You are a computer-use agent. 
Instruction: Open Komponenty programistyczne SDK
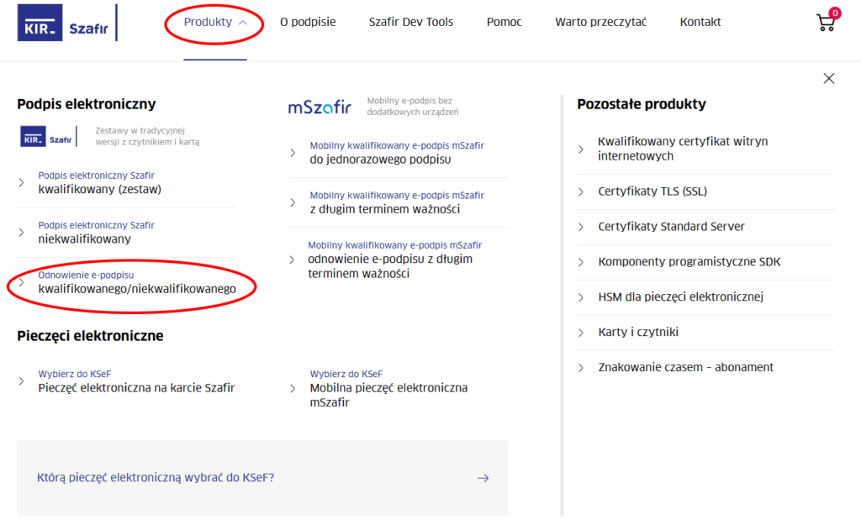tap(689, 262)
